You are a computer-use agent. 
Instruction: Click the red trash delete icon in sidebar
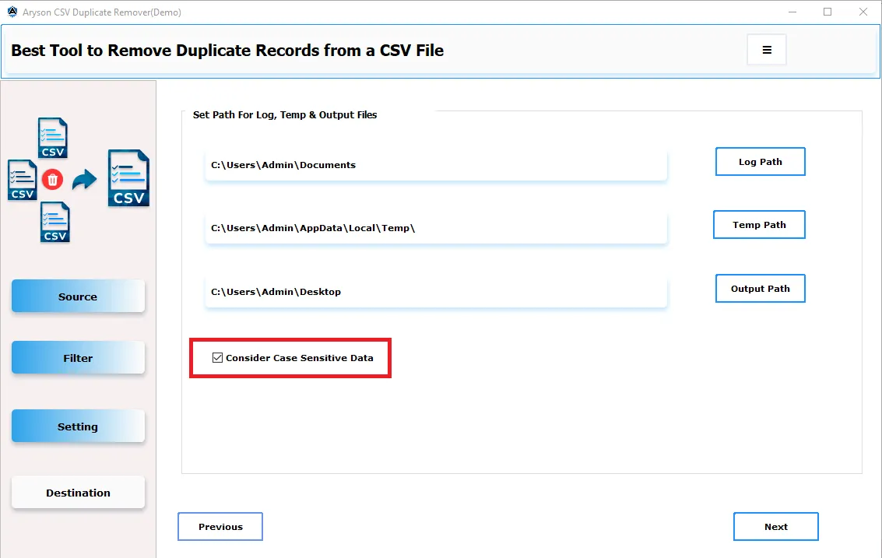pyautogui.click(x=52, y=180)
